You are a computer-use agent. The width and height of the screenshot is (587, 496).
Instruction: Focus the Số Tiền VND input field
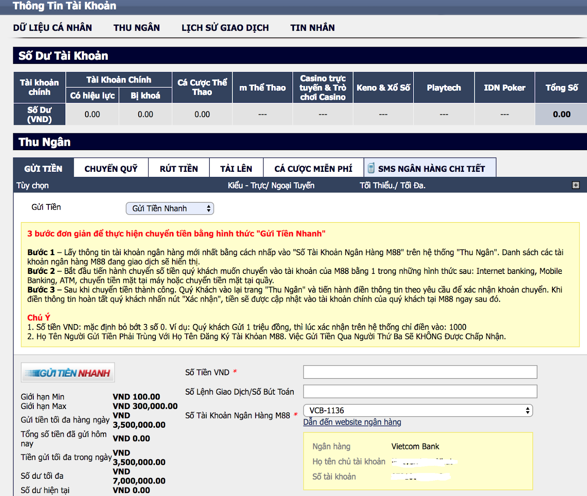[x=420, y=372]
